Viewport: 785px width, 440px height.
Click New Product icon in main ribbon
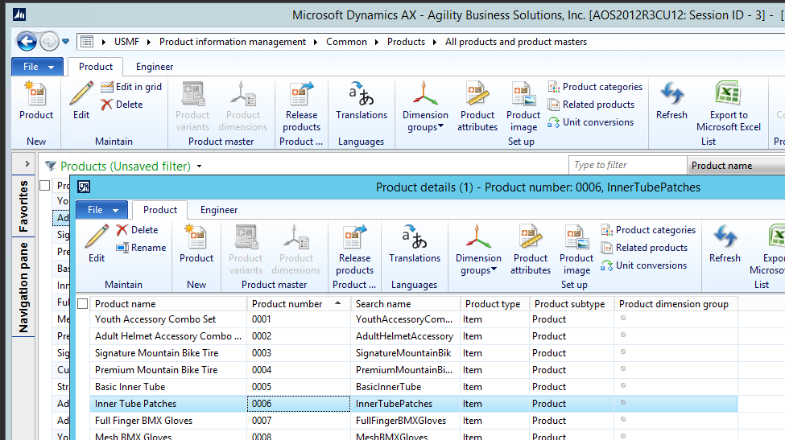[36, 101]
